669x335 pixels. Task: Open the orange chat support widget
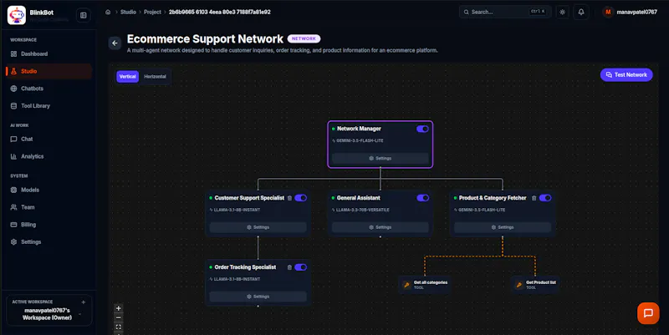648,313
